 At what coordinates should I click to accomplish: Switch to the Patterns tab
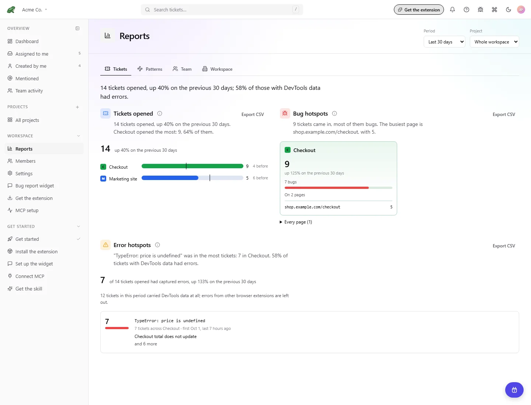point(150,69)
